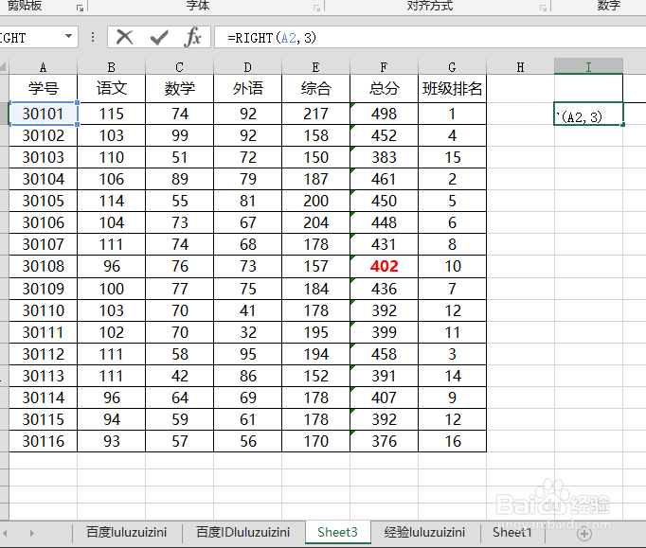Select column E header

click(315, 66)
